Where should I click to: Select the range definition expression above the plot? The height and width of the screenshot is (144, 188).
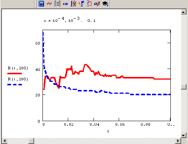(x=70, y=20)
